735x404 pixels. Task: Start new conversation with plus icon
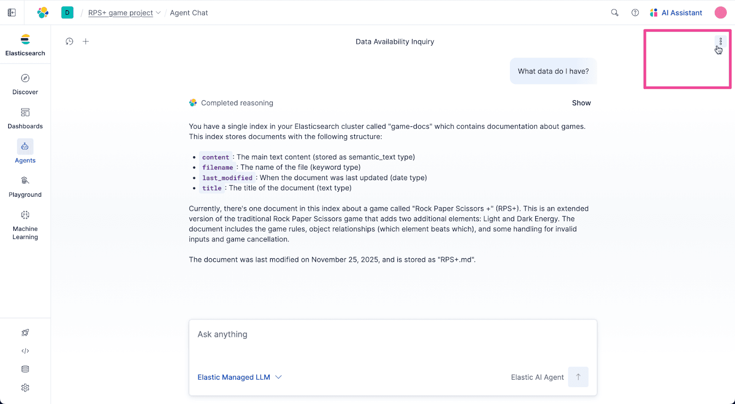pos(86,41)
